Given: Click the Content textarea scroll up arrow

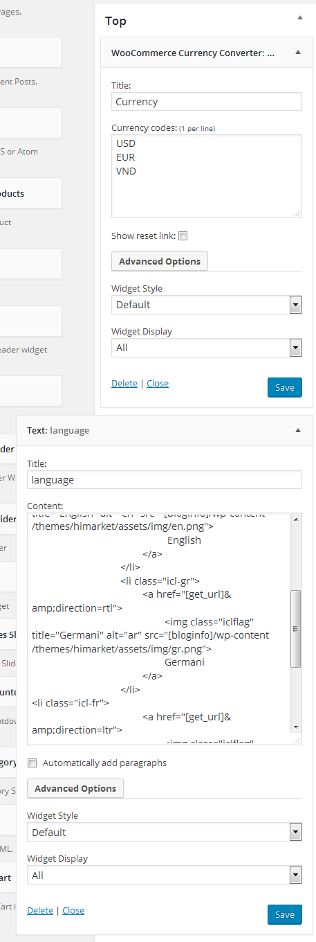Looking at the screenshot, I should coord(296,519).
